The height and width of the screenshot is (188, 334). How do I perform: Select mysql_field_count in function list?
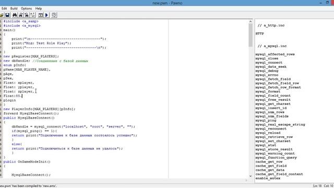pyautogui.click(x=273, y=96)
